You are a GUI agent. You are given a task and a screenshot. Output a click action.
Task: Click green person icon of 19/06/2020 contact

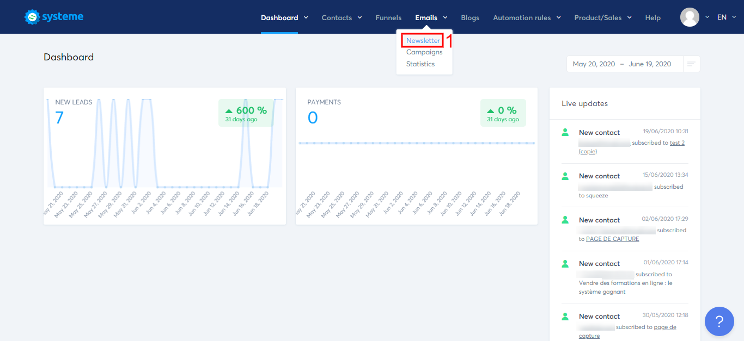(565, 132)
